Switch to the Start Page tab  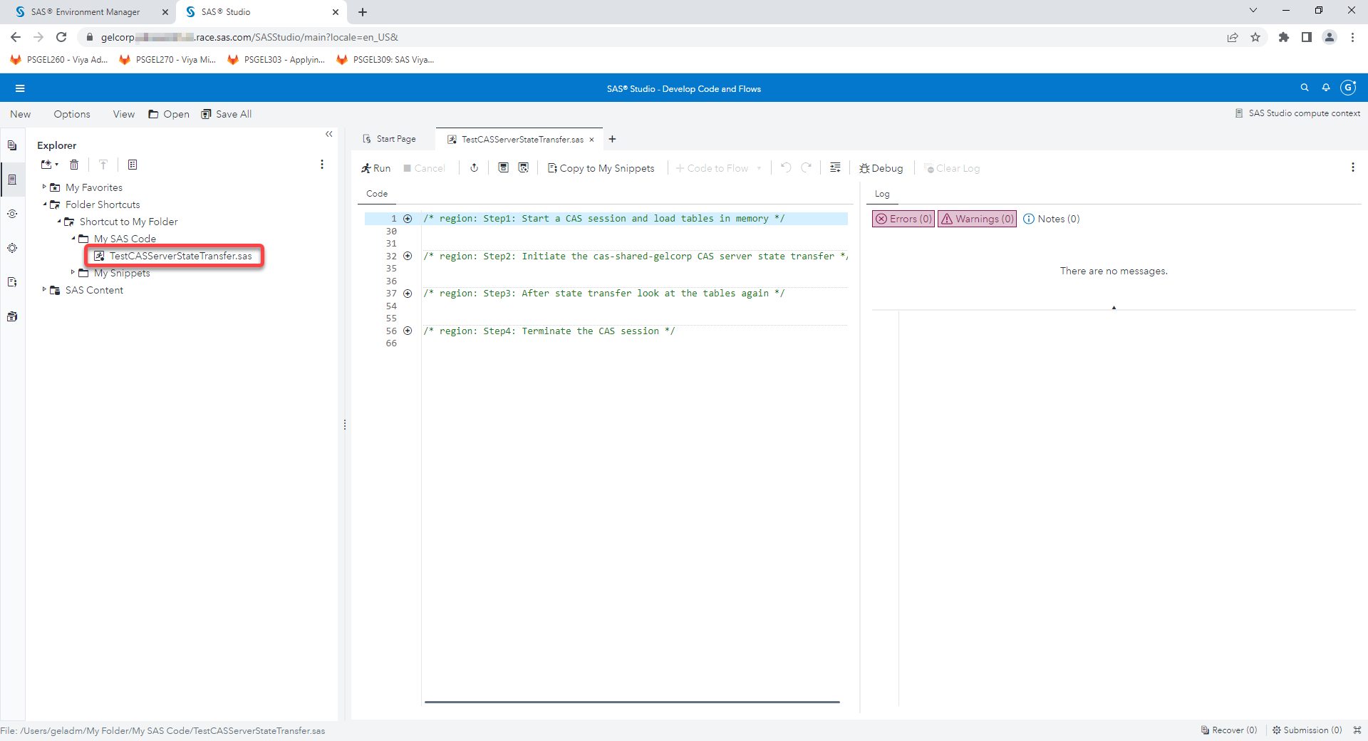tap(389, 139)
